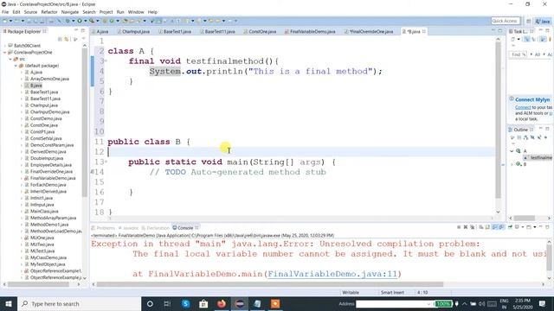
Task: Click Remove Launch icon in Console toolbar
Action: click(466, 227)
